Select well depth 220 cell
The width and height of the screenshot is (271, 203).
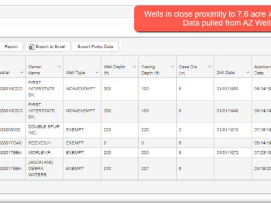pyautogui.click(x=120, y=130)
